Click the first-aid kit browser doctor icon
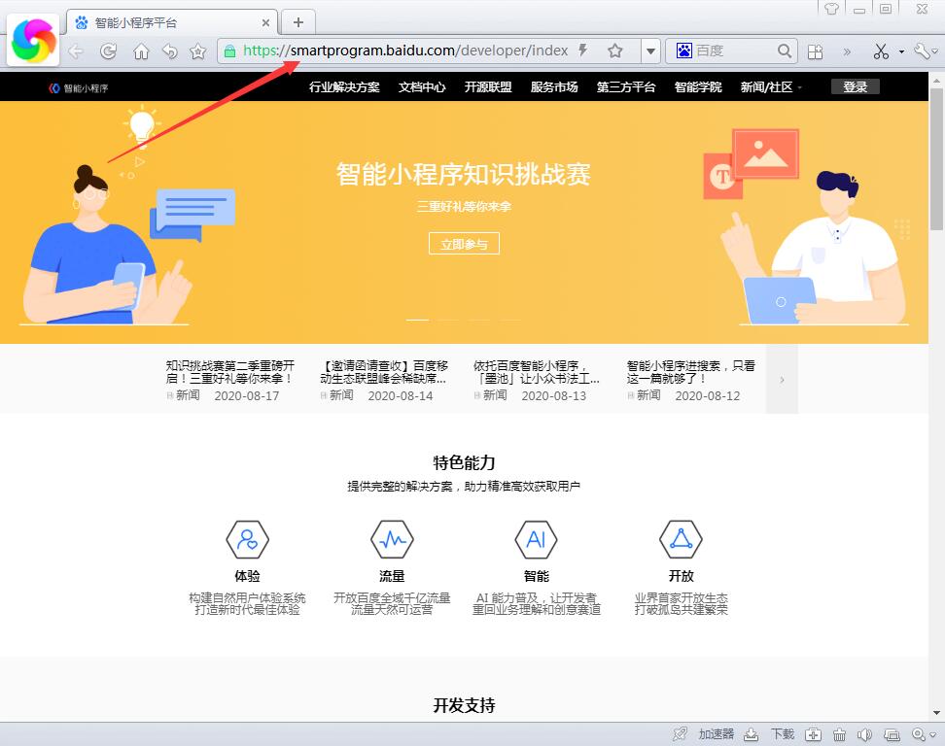The image size is (945, 746). pos(813,734)
